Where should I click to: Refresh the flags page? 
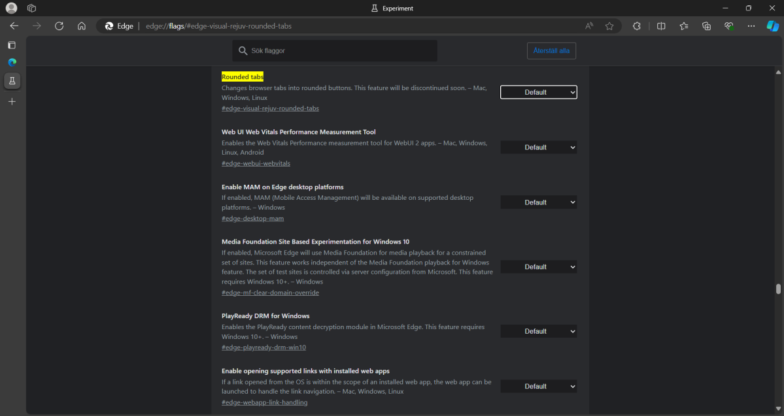coord(59,26)
